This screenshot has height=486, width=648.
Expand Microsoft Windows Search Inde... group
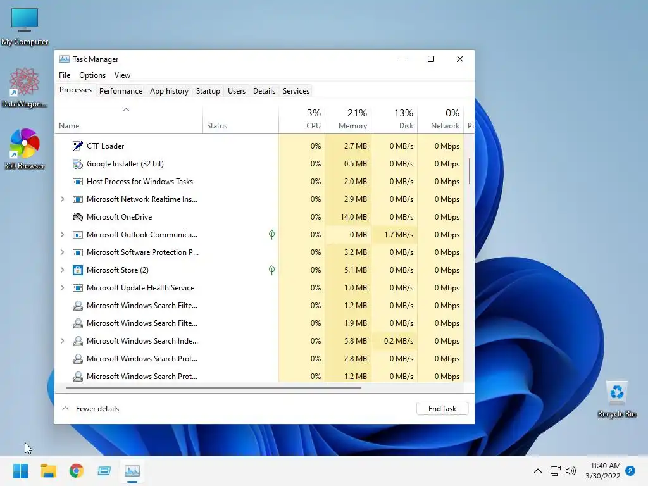(x=63, y=341)
